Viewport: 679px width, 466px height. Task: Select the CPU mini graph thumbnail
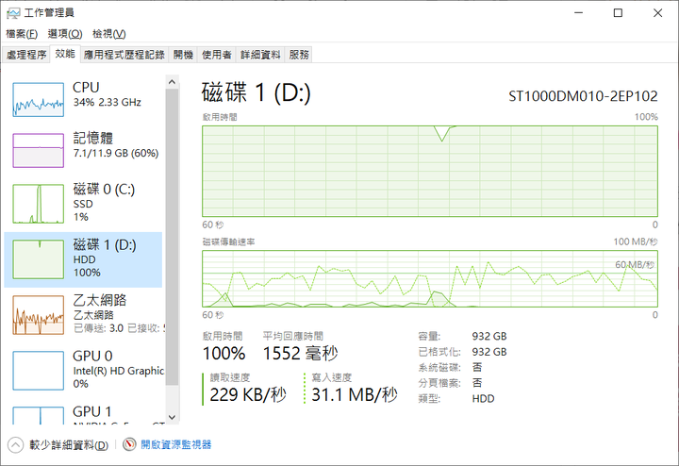[38, 100]
